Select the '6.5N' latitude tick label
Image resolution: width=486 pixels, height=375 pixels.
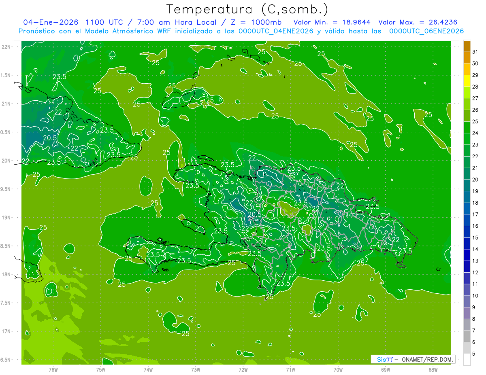coord(6,360)
